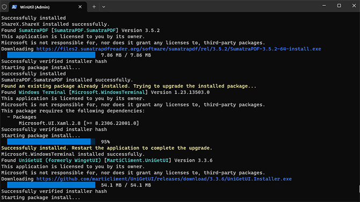Close the terminal window
The width and height of the screenshot is (360, 202).
point(354,6)
